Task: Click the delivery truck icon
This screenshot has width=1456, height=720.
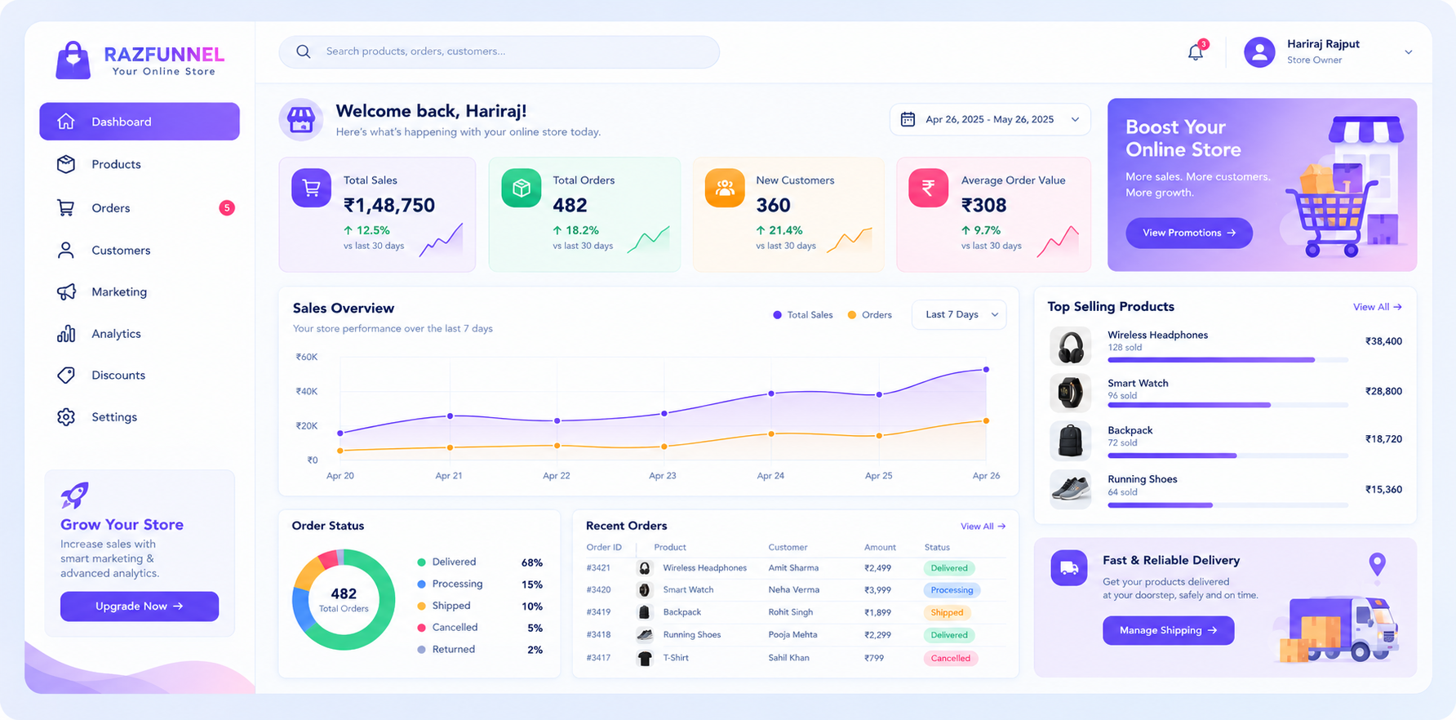Action: pos(1069,567)
